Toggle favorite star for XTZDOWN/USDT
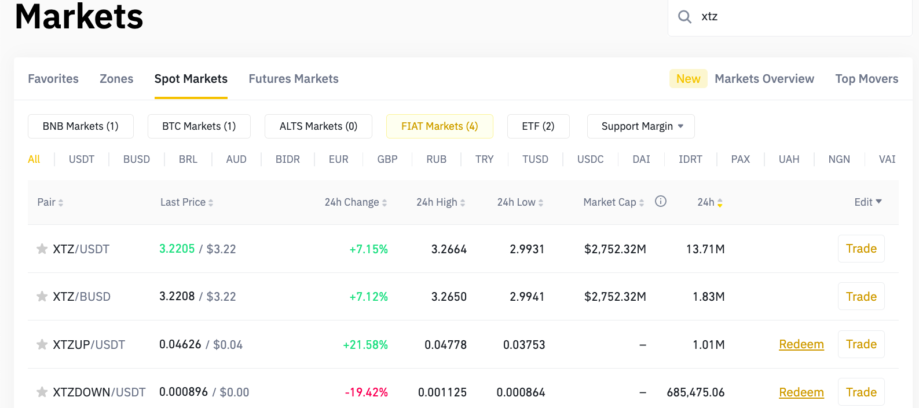Screen dimensions: 919x408 point(42,392)
